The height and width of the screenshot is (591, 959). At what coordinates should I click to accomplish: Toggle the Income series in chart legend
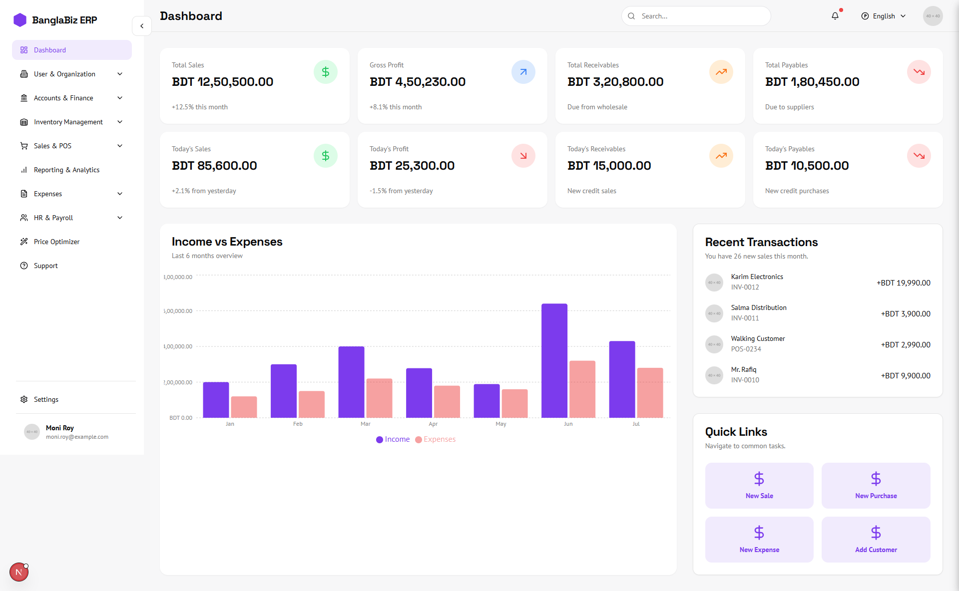pos(393,439)
